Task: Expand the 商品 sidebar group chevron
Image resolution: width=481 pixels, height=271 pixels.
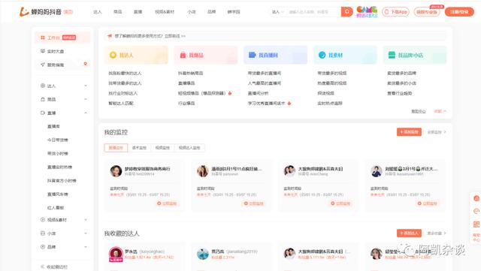Action: (86, 99)
